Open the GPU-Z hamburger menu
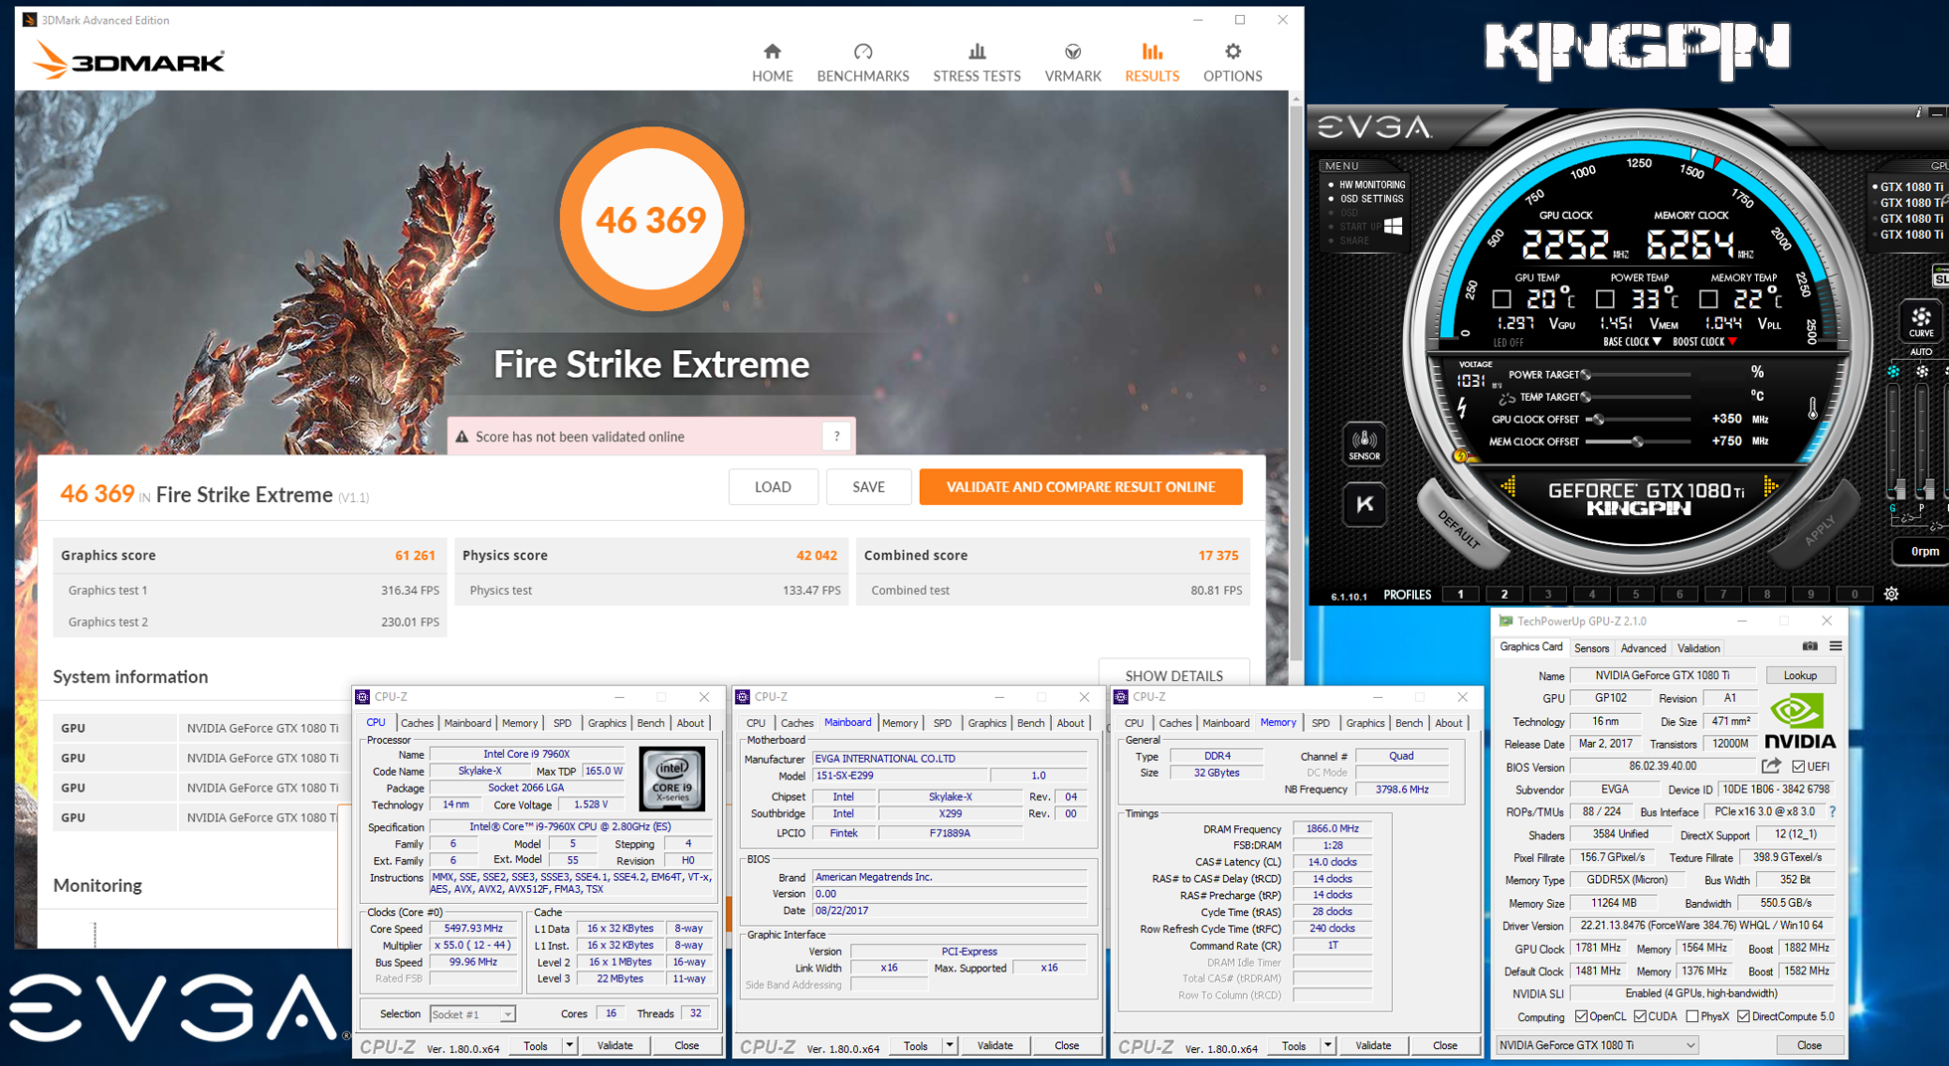The width and height of the screenshot is (1949, 1066). (1836, 646)
